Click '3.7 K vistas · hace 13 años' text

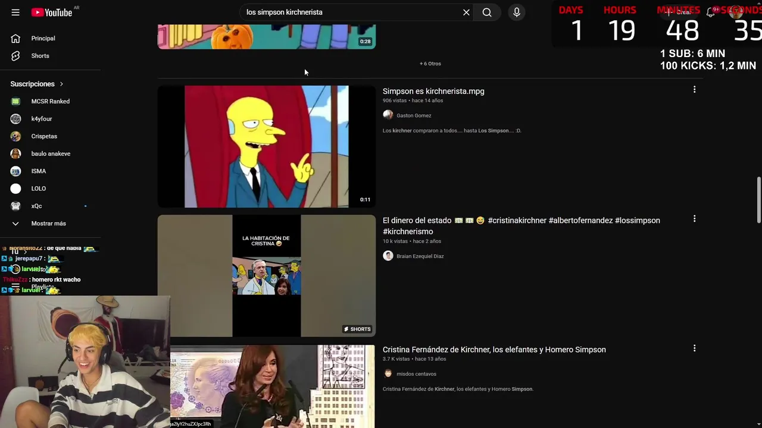coord(414,359)
